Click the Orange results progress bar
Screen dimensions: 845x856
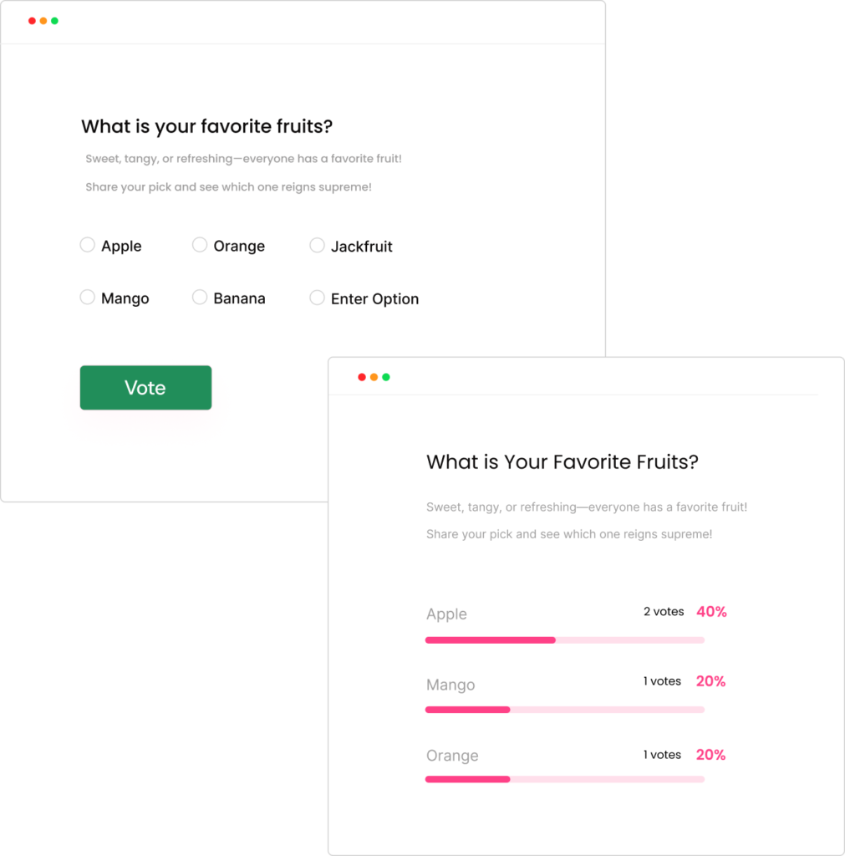click(x=564, y=779)
